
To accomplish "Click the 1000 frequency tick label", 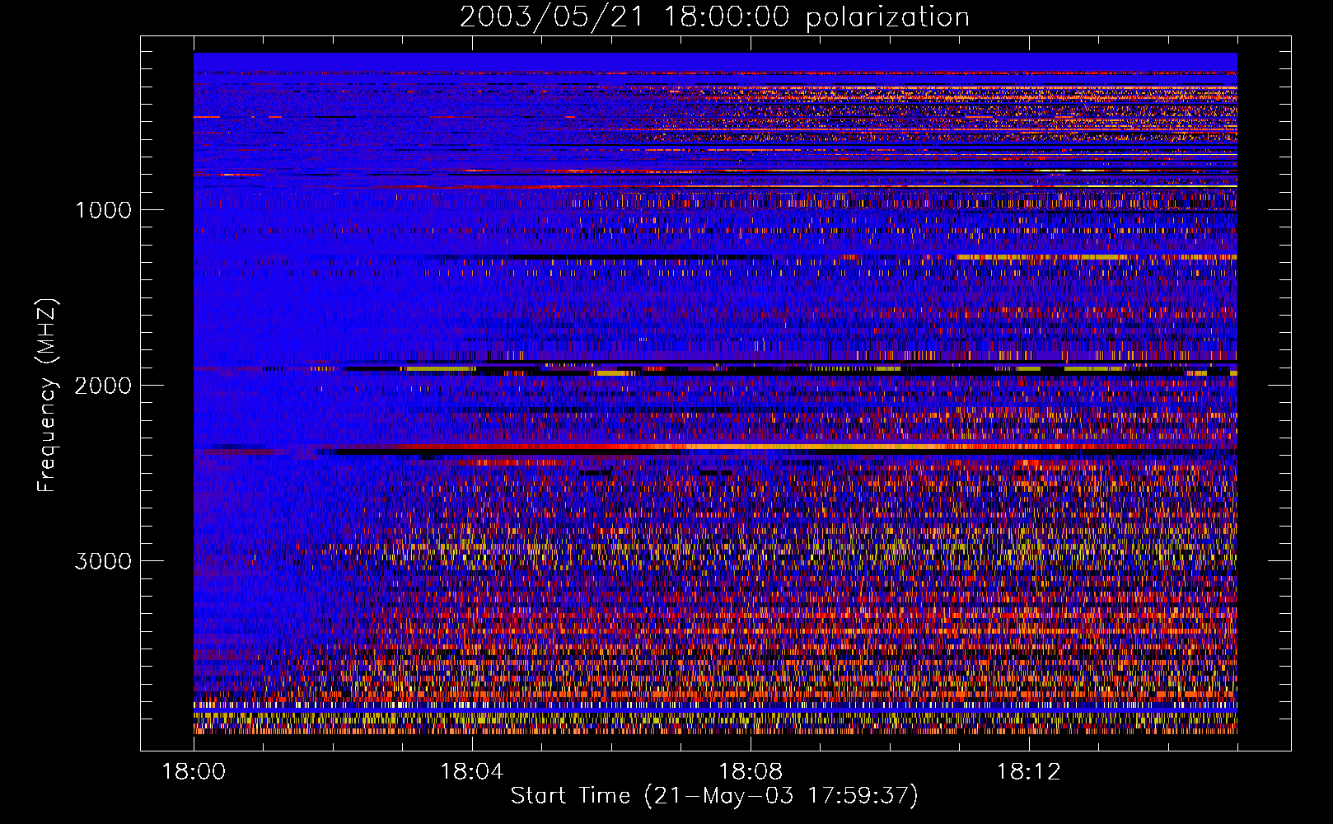I will click(103, 210).
